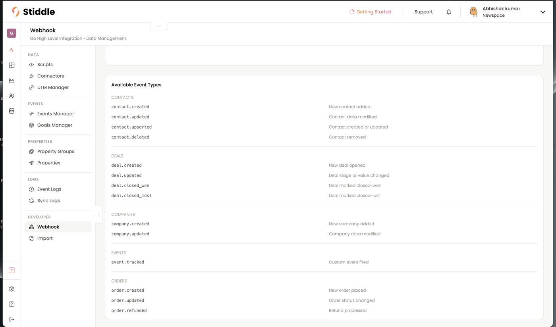Click the Properties sliders icon
556x327 pixels.
31,163
